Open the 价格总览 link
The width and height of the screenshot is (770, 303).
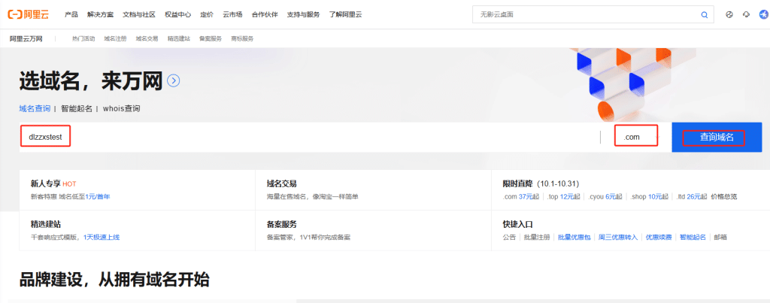tap(724, 196)
